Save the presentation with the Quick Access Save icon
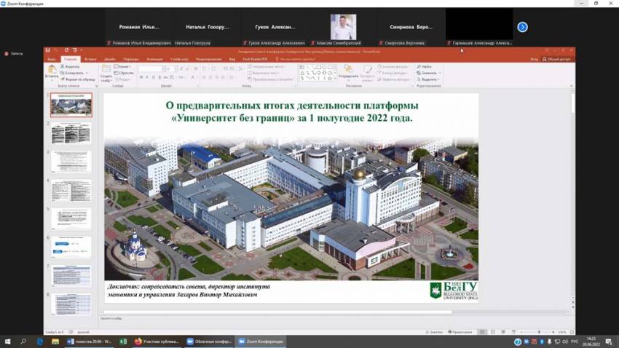The image size is (619, 348). [48, 50]
